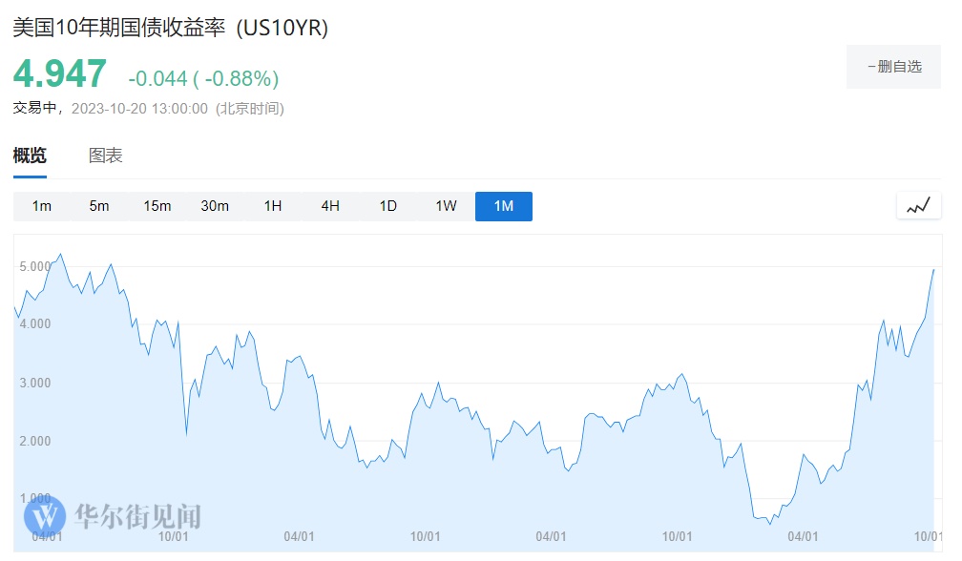
Task: Select the 1m timeframe
Action: [x=42, y=206]
